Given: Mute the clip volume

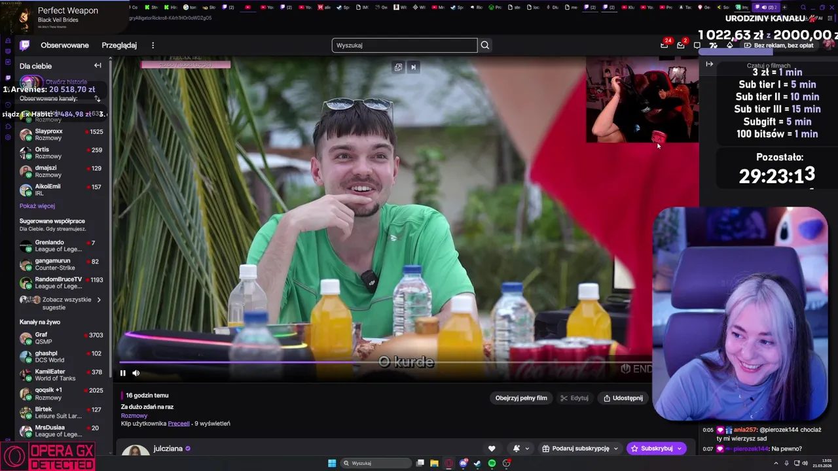Looking at the screenshot, I should click(x=136, y=373).
